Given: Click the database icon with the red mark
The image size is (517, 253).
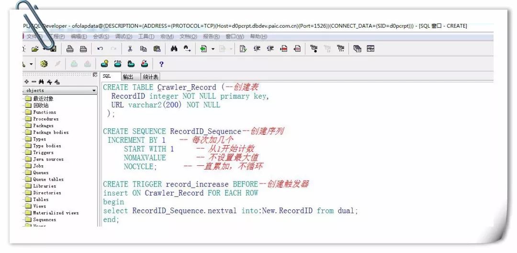Looking at the screenshot, I should (145, 64).
